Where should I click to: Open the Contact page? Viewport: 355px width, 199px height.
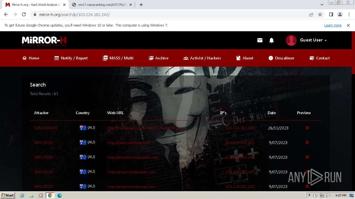coord(319,58)
